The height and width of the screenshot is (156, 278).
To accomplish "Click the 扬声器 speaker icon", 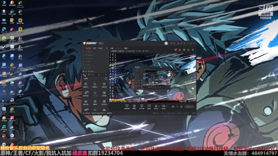I will point(163,107).
